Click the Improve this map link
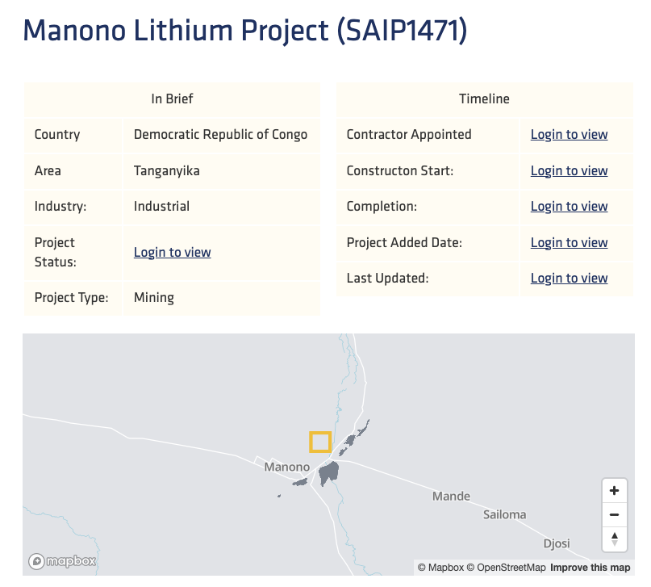651x587 pixels. point(590,568)
